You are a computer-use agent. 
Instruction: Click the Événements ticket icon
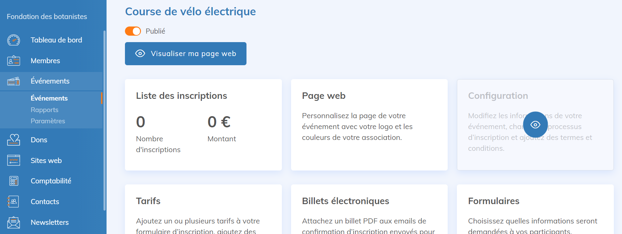pyautogui.click(x=14, y=81)
